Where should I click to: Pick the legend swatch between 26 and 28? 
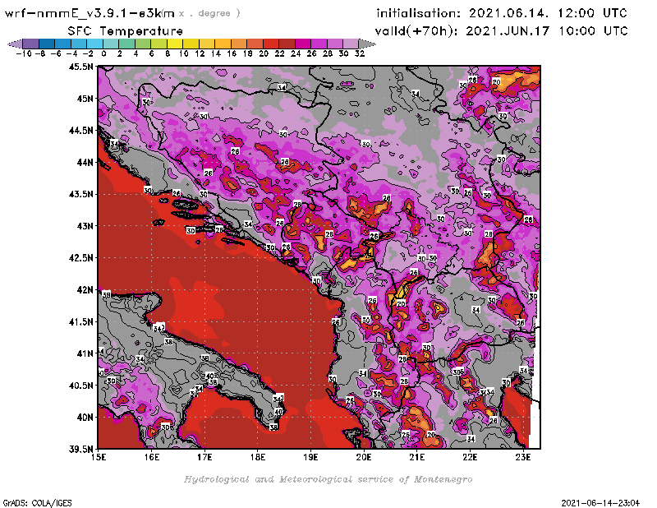click(319, 44)
